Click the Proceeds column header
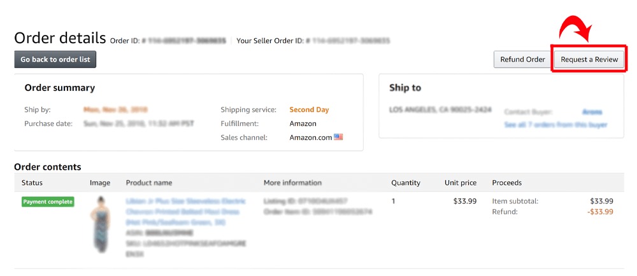Screen dimensions: 637x276 (507, 183)
